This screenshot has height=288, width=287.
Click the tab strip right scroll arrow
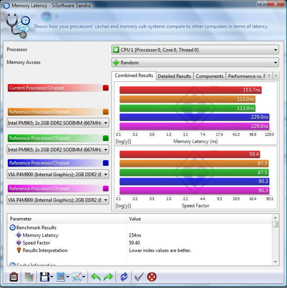[x=275, y=75]
